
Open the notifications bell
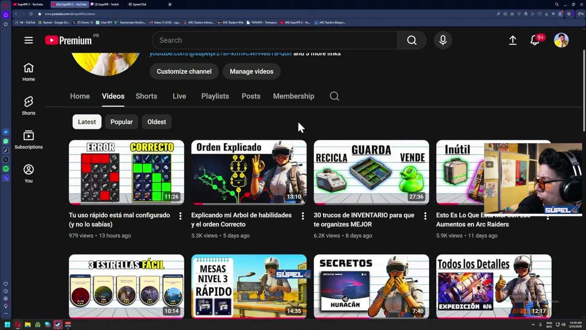click(x=535, y=40)
